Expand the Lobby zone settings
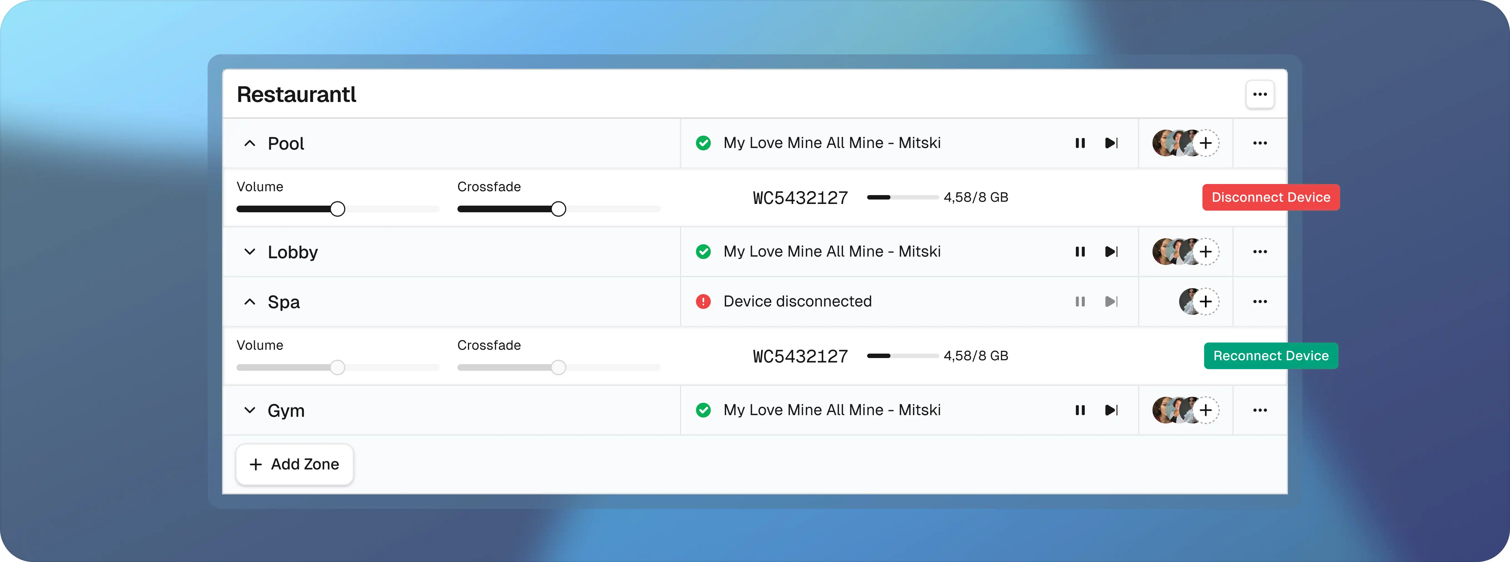This screenshot has height=562, width=1510. click(250, 252)
